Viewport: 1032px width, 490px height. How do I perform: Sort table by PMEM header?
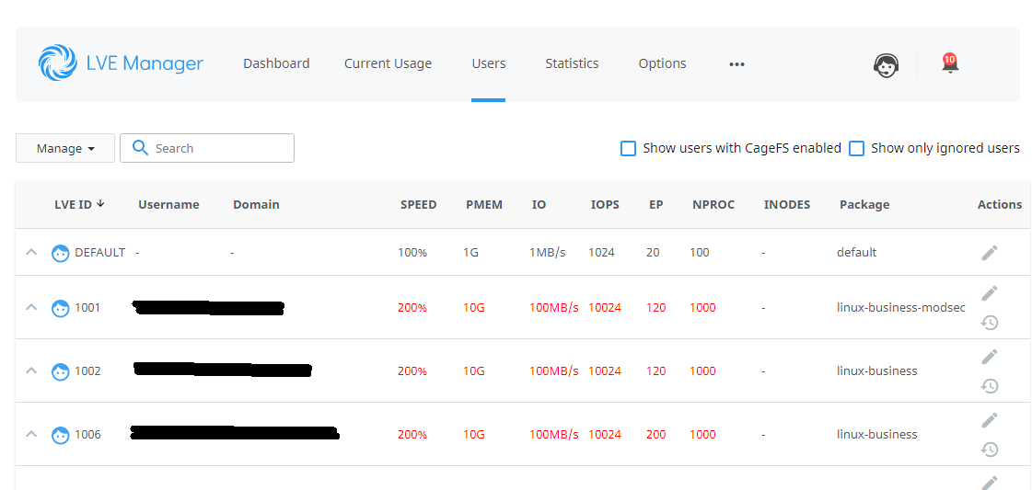click(483, 204)
